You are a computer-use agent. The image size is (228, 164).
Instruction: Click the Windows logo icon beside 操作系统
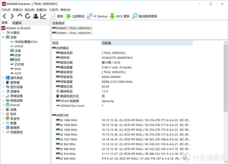click(x=8, y=78)
